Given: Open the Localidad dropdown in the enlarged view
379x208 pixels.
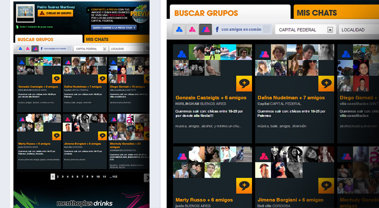Looking at the screenshot, I should click(x=358, y=30).
